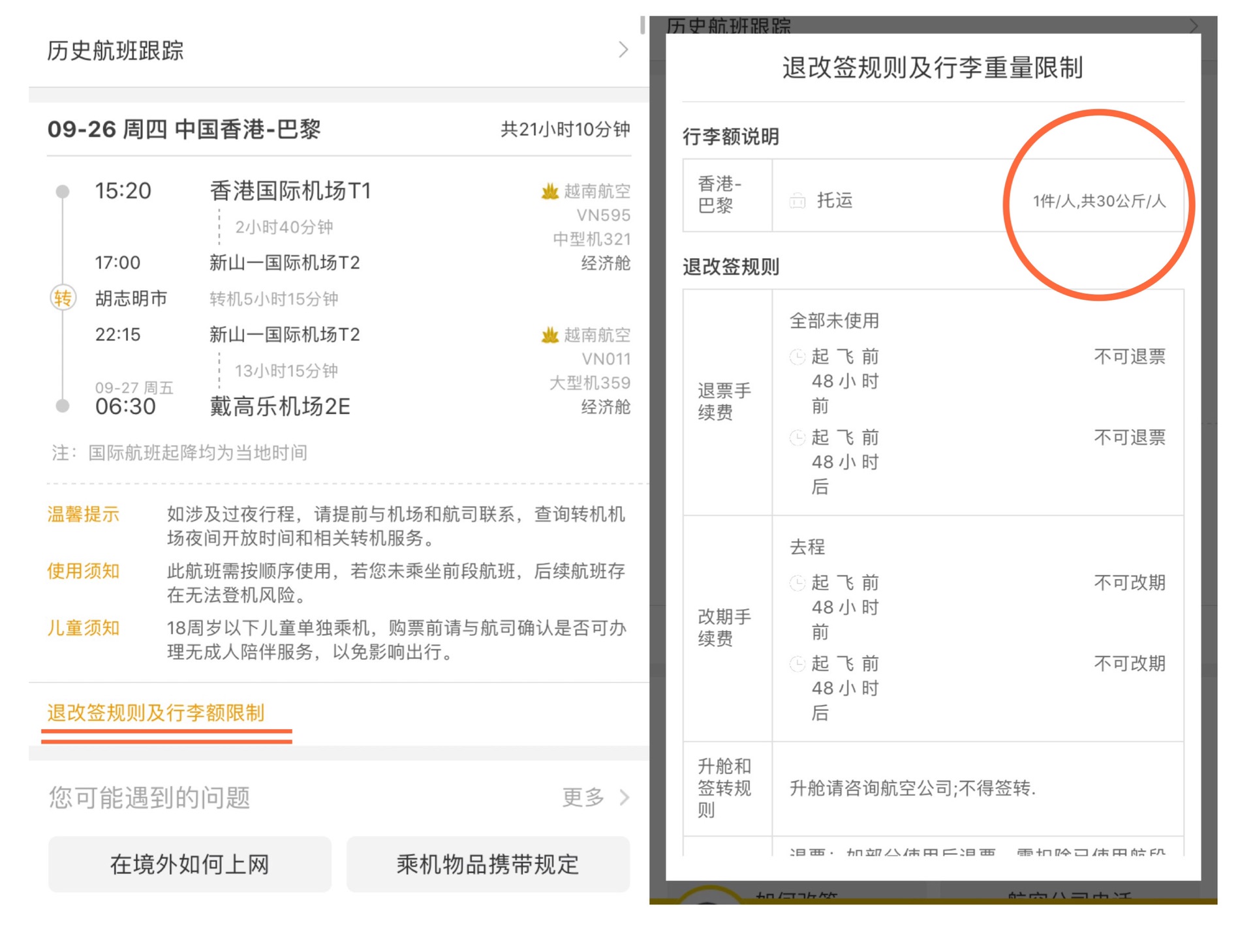Click clock icon next to 全部未使用 起飞前48小时后

click(x=797, y=438)
